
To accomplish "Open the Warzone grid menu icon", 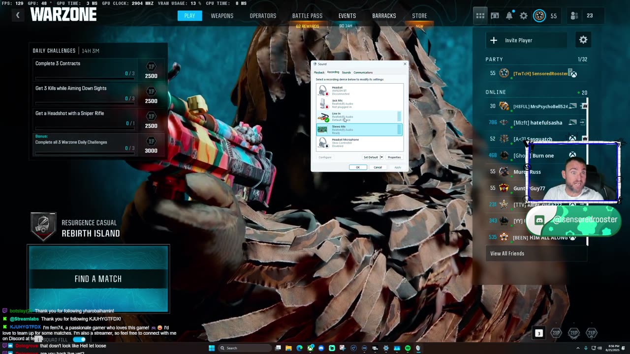I will [480, 16].
